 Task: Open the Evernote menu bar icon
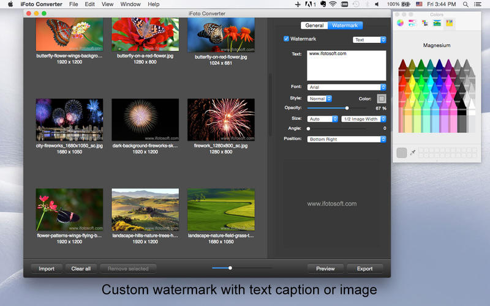(323, 4)
